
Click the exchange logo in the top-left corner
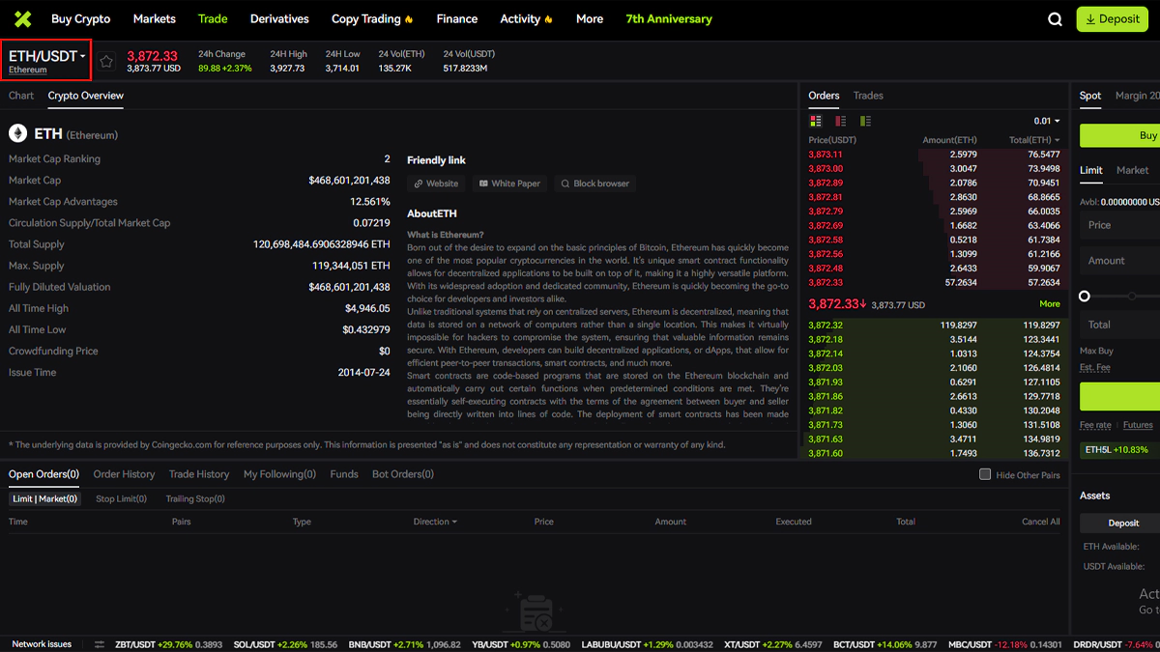click(22, 19)
